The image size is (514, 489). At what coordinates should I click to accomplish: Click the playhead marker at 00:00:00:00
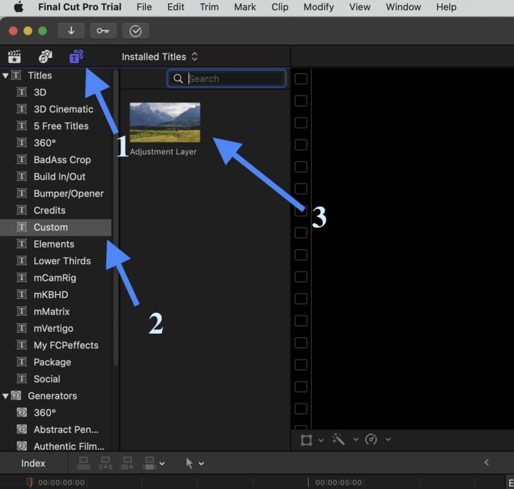pos(29,482)
